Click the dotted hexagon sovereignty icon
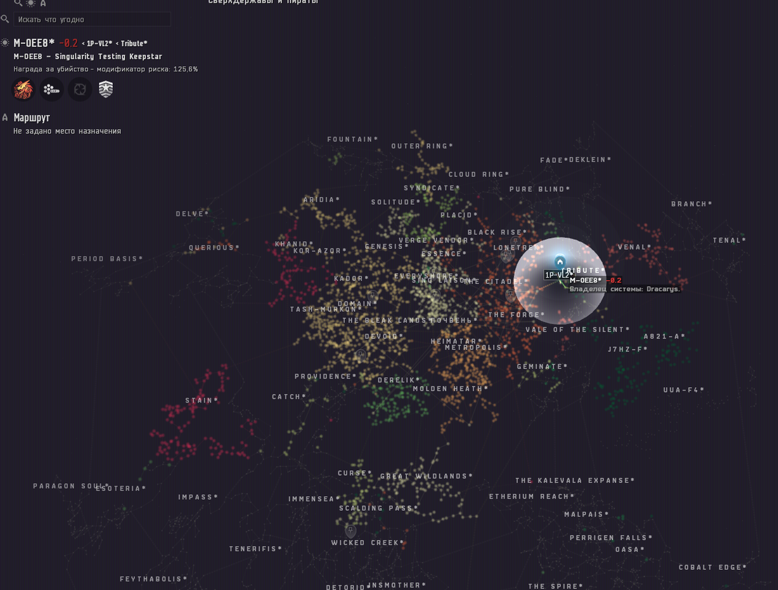 click(52, 89)
